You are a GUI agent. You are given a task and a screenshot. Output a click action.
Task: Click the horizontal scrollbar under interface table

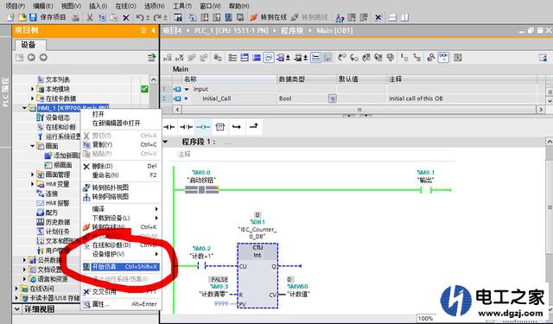pyautogui.click(x=359, y=109)
